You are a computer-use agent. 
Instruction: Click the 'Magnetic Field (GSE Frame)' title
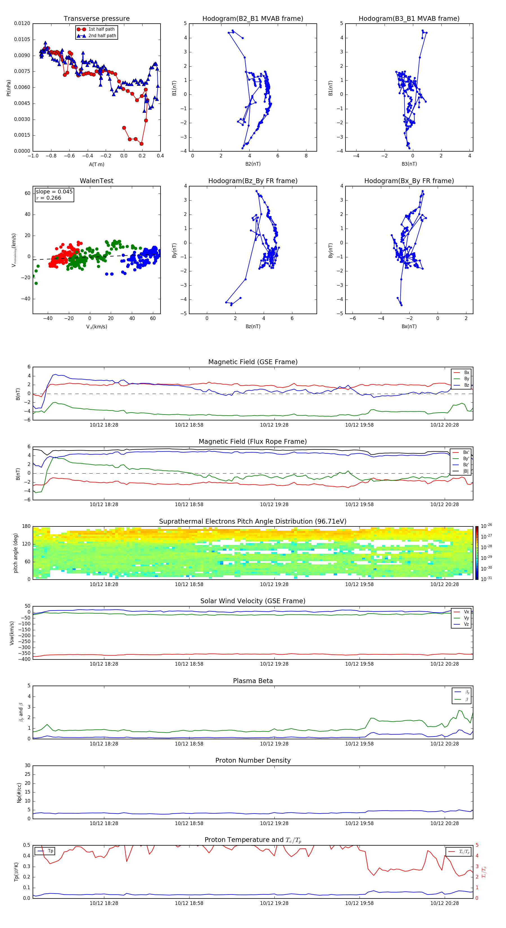253,362
